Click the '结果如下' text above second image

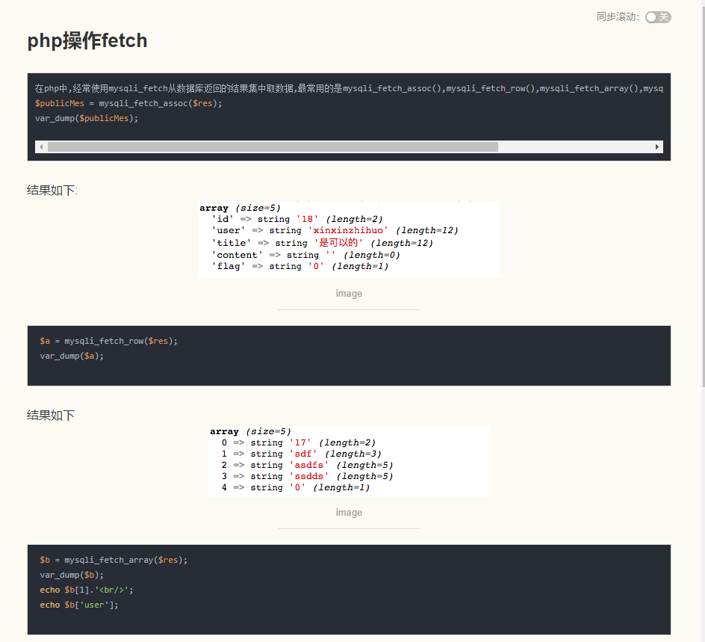(x=51, y=415)
